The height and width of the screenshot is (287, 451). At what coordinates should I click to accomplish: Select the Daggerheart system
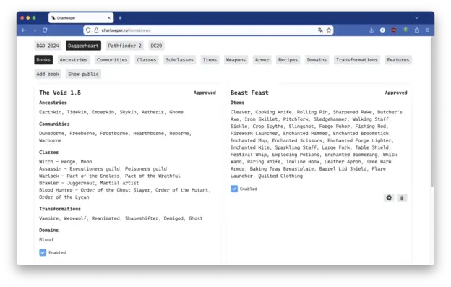[83, 46]
